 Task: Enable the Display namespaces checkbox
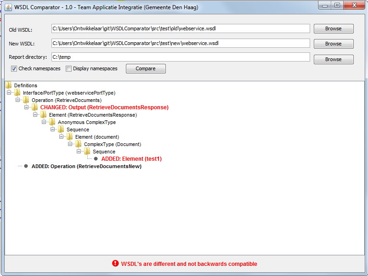[69, 68]
